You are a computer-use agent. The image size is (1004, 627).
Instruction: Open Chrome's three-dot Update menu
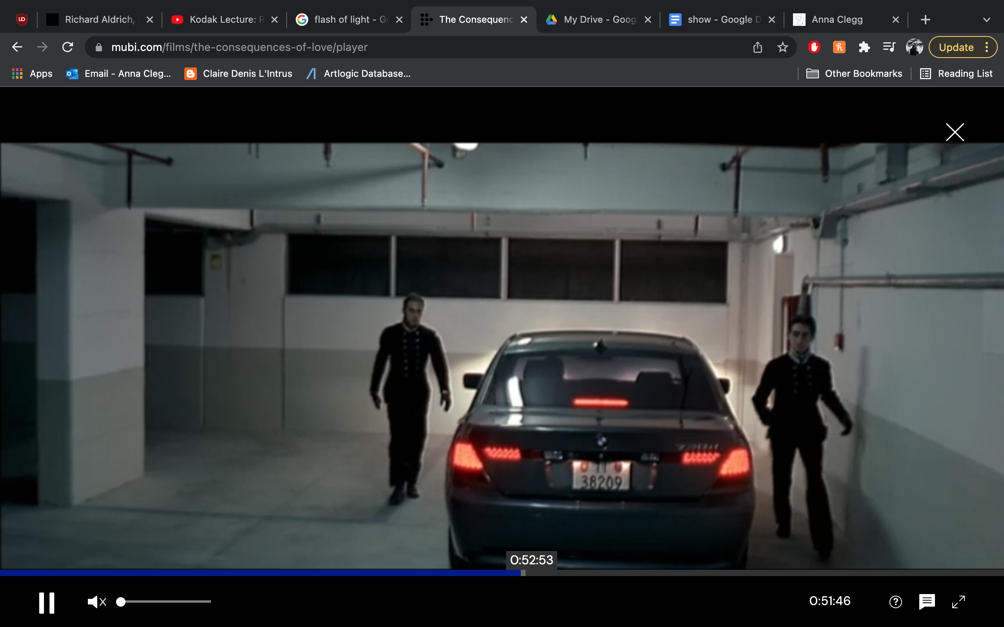tap(988, 47)
